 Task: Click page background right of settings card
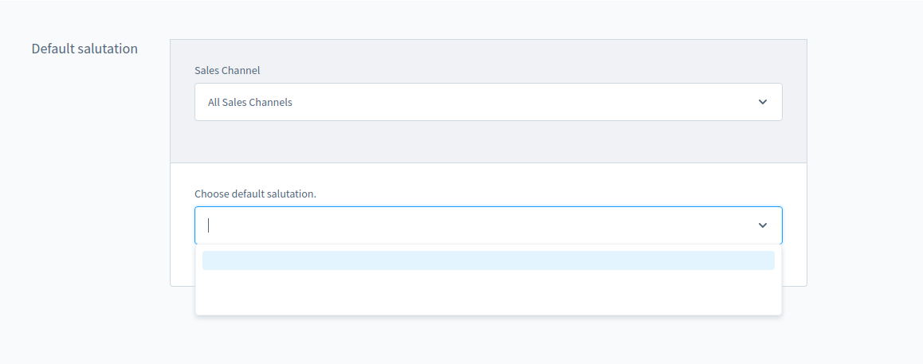(x=865, y=159)
